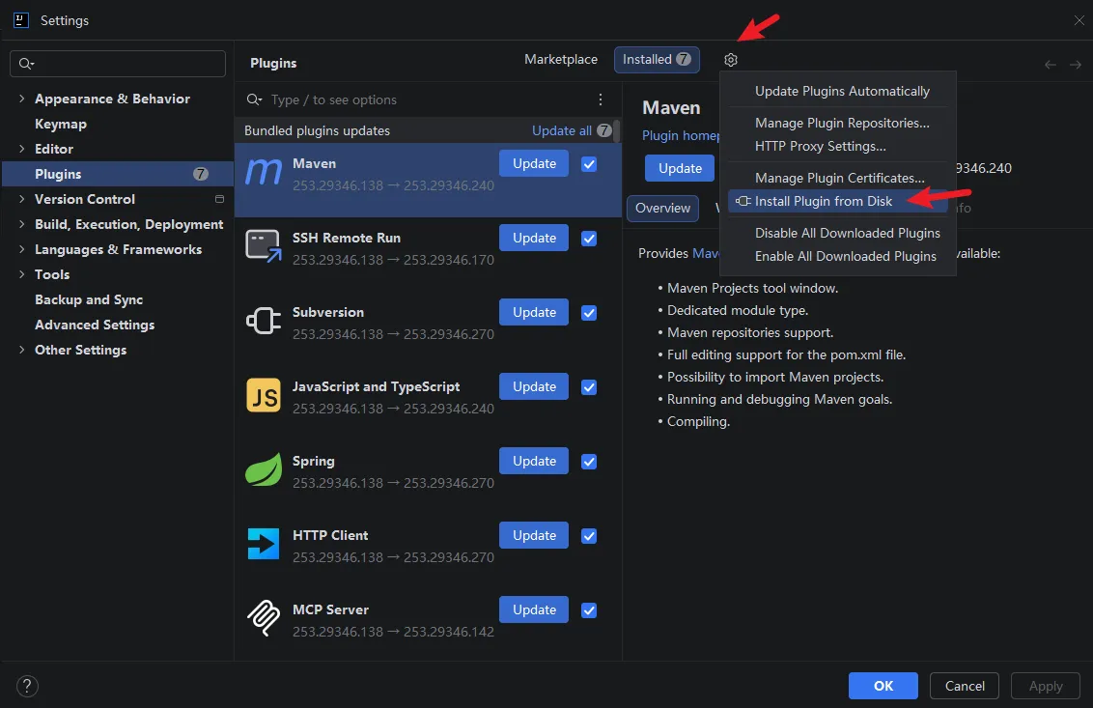
Task: Focus the plugin search input field
Action: [x=418, y=99]
